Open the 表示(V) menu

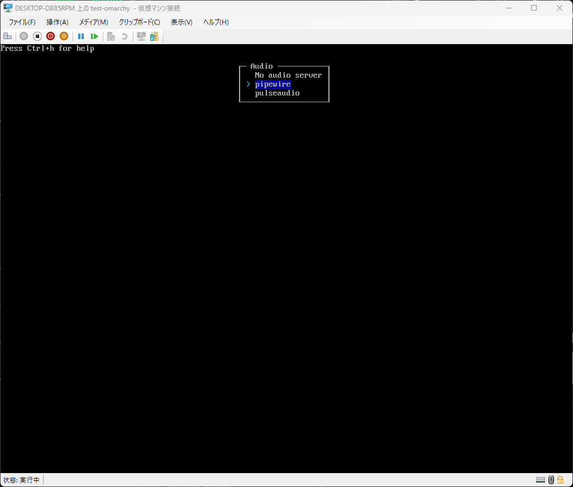click(x=182, y=22)
